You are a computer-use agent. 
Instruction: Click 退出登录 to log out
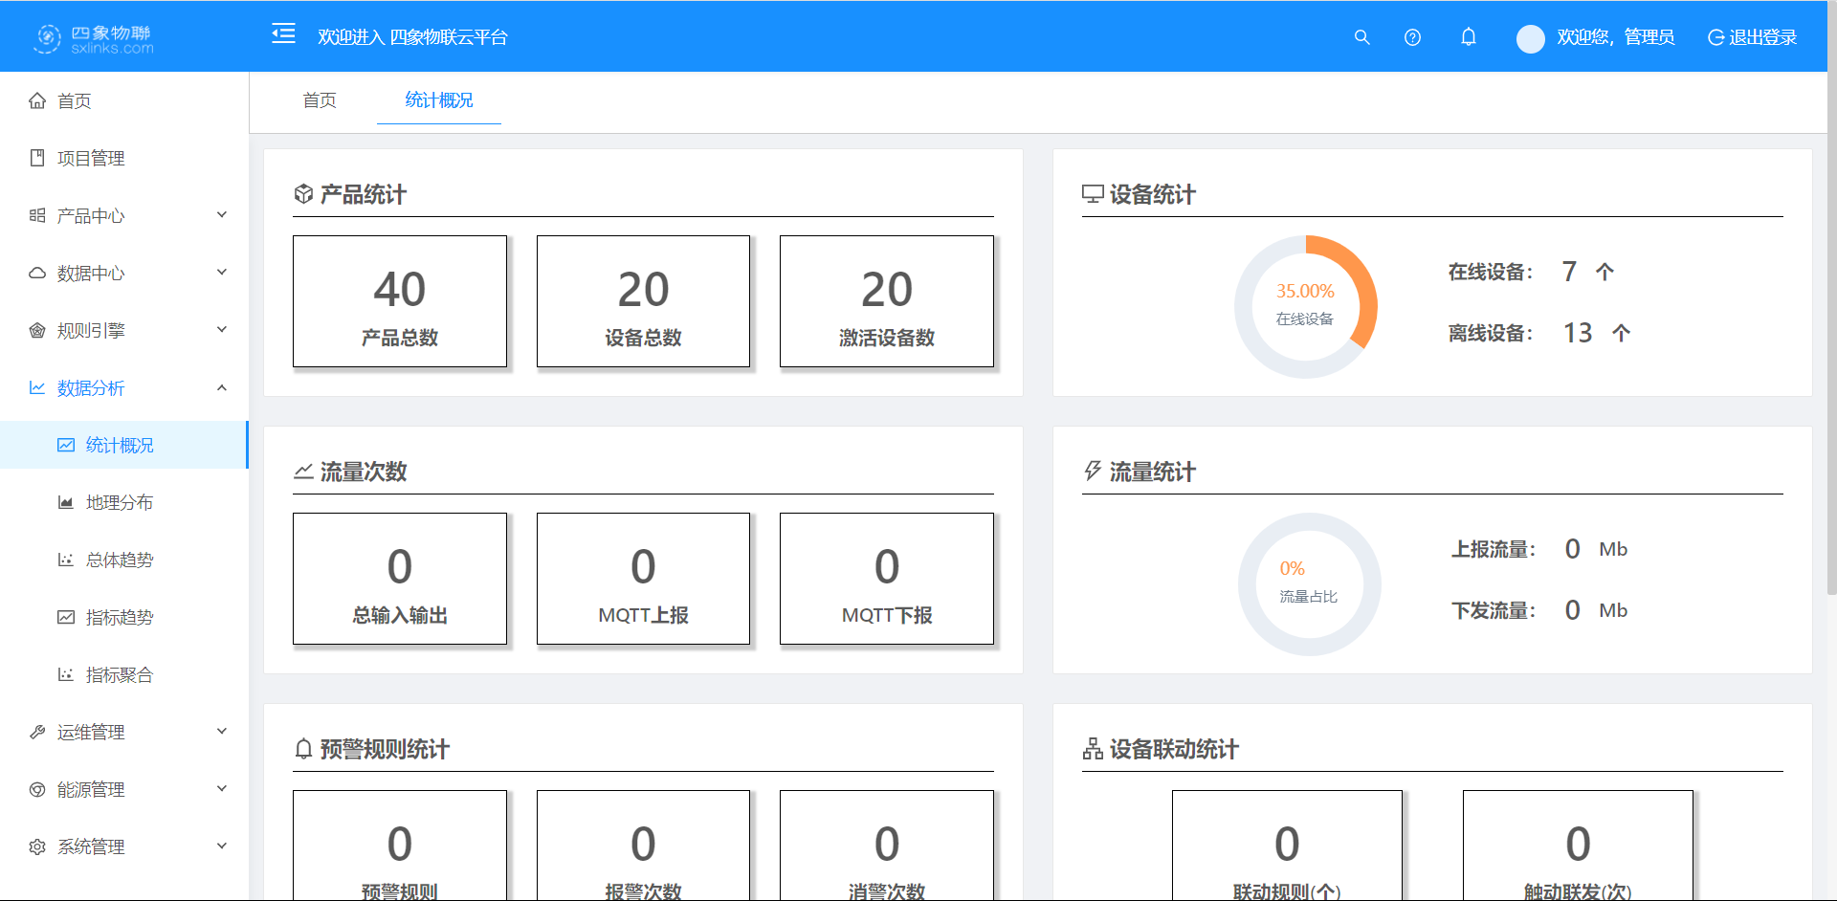click(1752, 37)
